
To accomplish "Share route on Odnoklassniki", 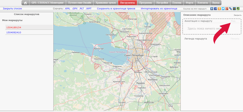I will pyautogui.click(x=219, y=9).
